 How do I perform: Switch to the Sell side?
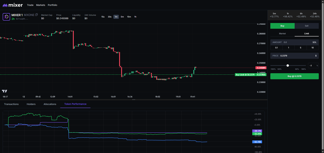pos(307,26)
